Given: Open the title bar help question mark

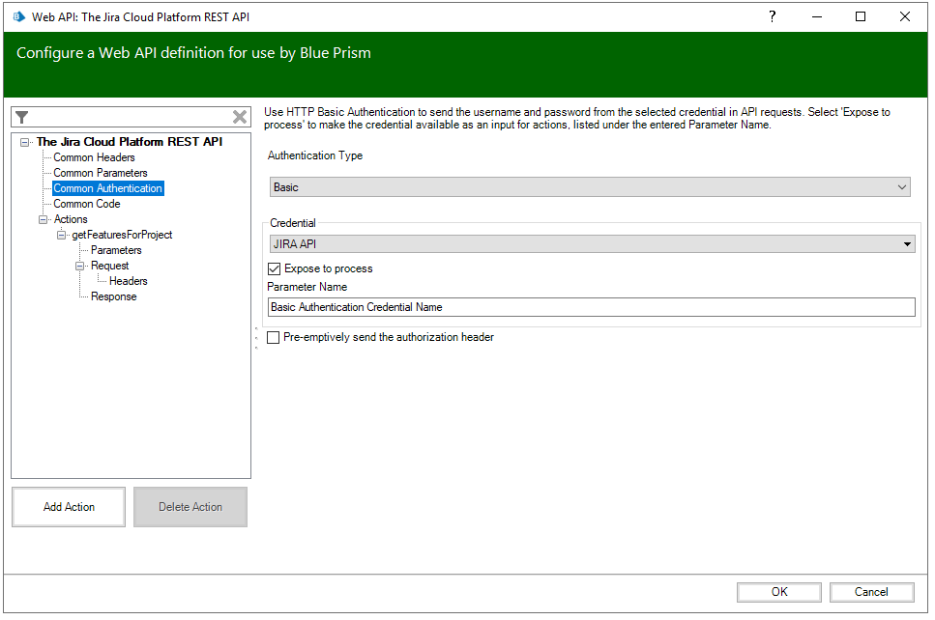Looking at the screenshot, I should [x=772, y=16].
